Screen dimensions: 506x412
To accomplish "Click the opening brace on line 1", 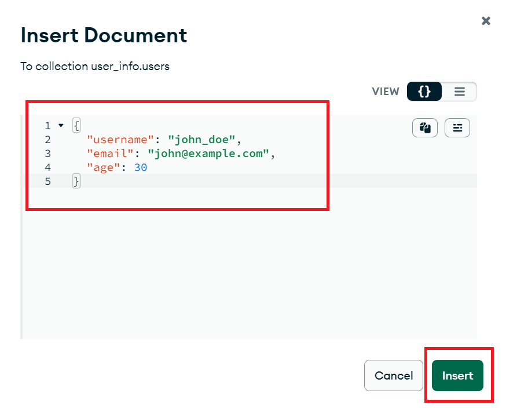I will (x=76, y=125).
